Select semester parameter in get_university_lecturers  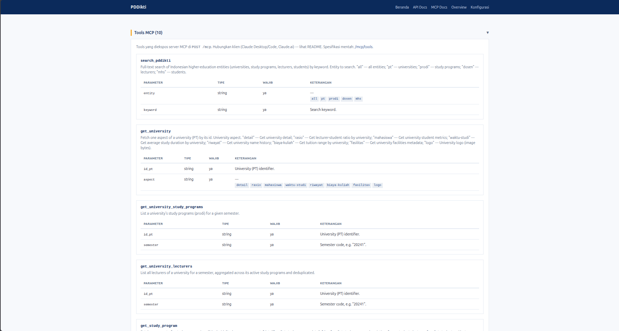click(151, 304)
